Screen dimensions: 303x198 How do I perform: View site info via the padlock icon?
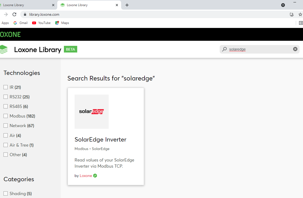pos(25,14)
